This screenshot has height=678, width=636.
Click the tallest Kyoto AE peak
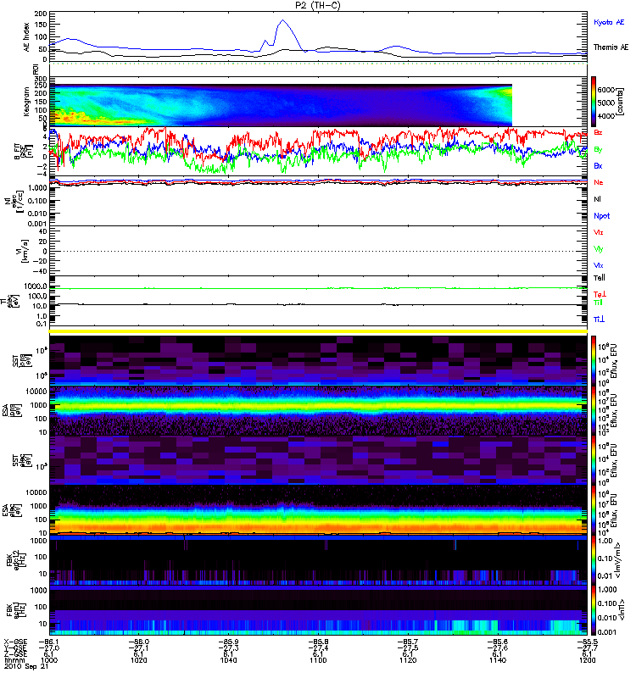point(283,19)
